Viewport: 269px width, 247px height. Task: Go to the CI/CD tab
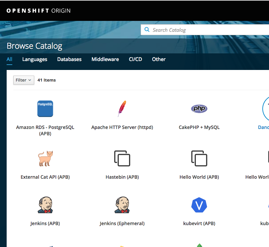(x=135, y=59)
